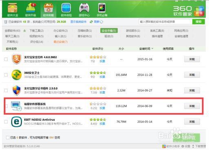The width and height of the screenshot is (209, 150).
Task: Open 下载管理 in status bar
Action: click(x=199, y=146)
